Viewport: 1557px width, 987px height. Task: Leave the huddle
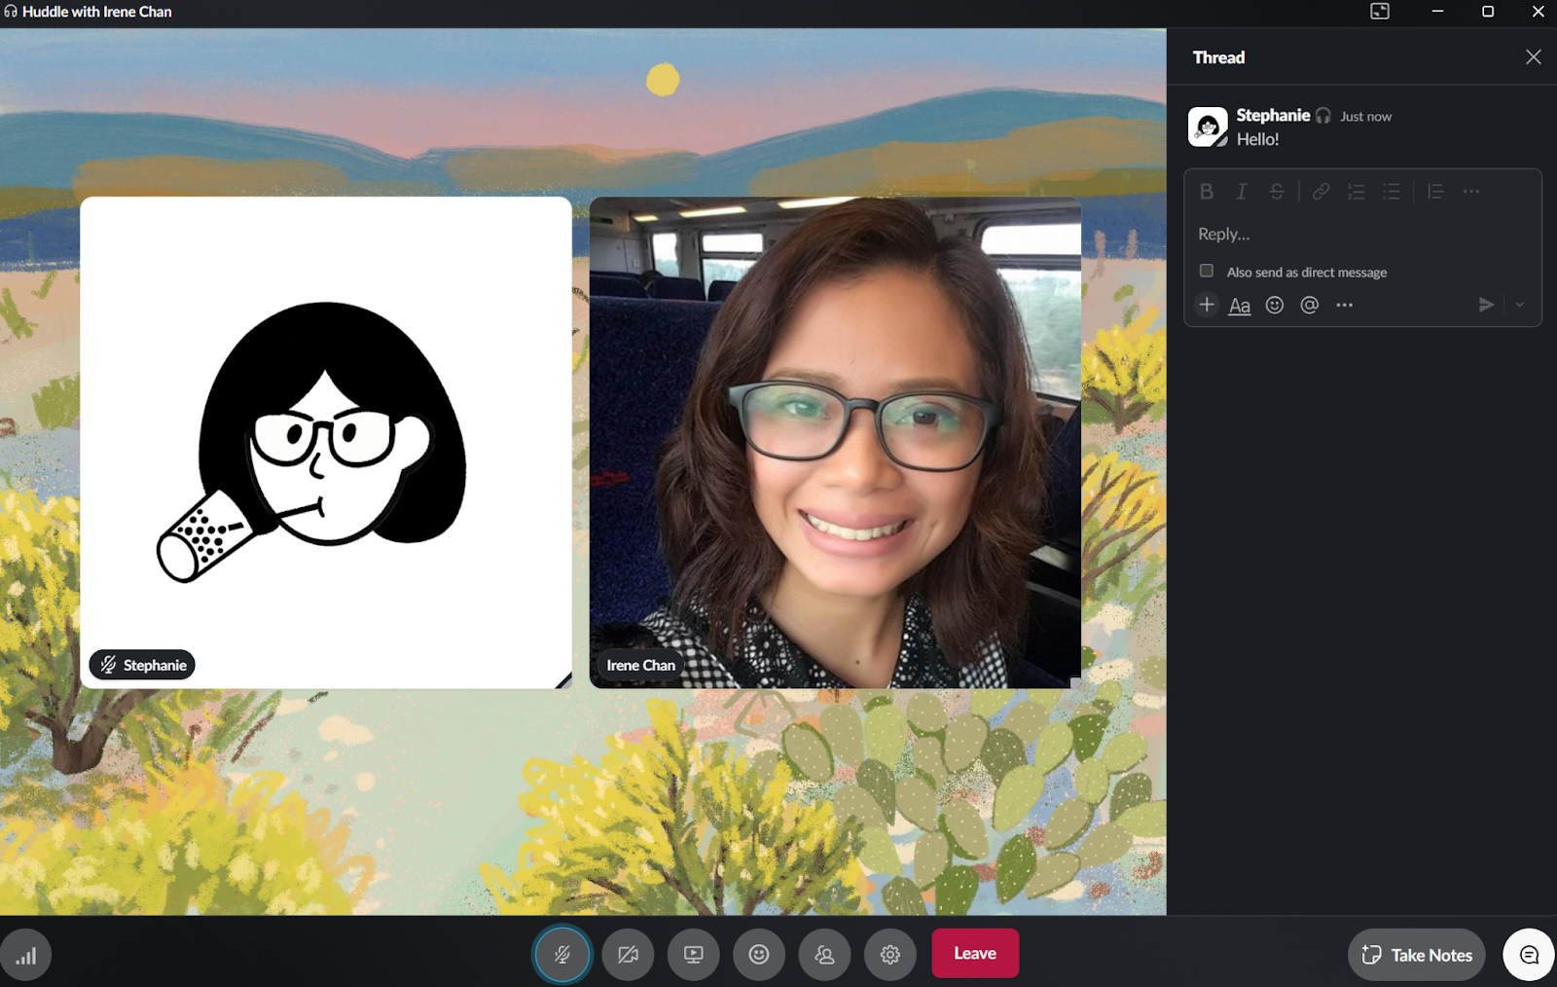click(x=975, y=954)
